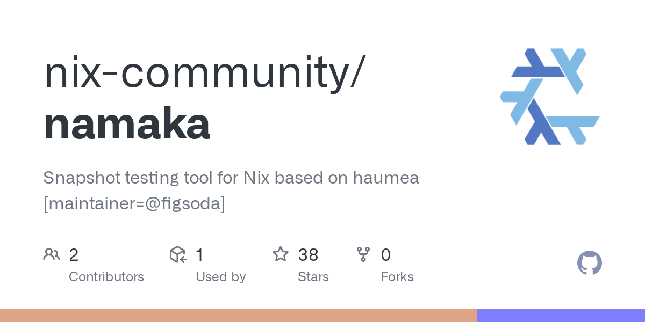Click the [maintainer=@figsoda] text
645x322 pixels.
[134, 204]
